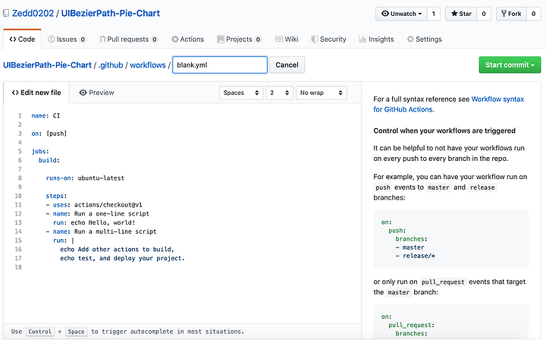Image resolution: width=546 pixels, height=340 pixels.
Task: Open the Zedd0202 user link
Action: [33, 13]
